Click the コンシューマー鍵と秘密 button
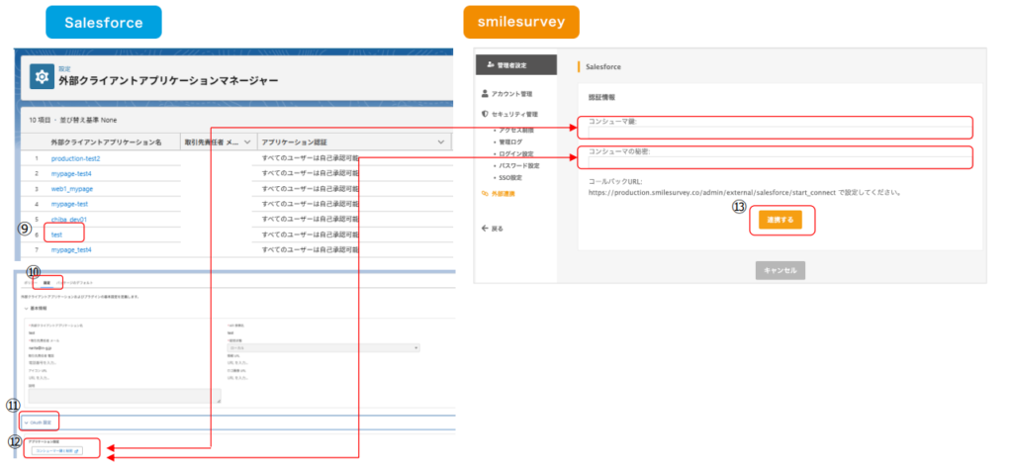Viewport: 1013px width, 471px height. tap(58, 451)
